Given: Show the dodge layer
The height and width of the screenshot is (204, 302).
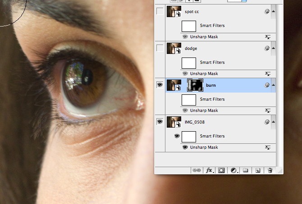Looking at the screenshot, I should click(160, 48).
